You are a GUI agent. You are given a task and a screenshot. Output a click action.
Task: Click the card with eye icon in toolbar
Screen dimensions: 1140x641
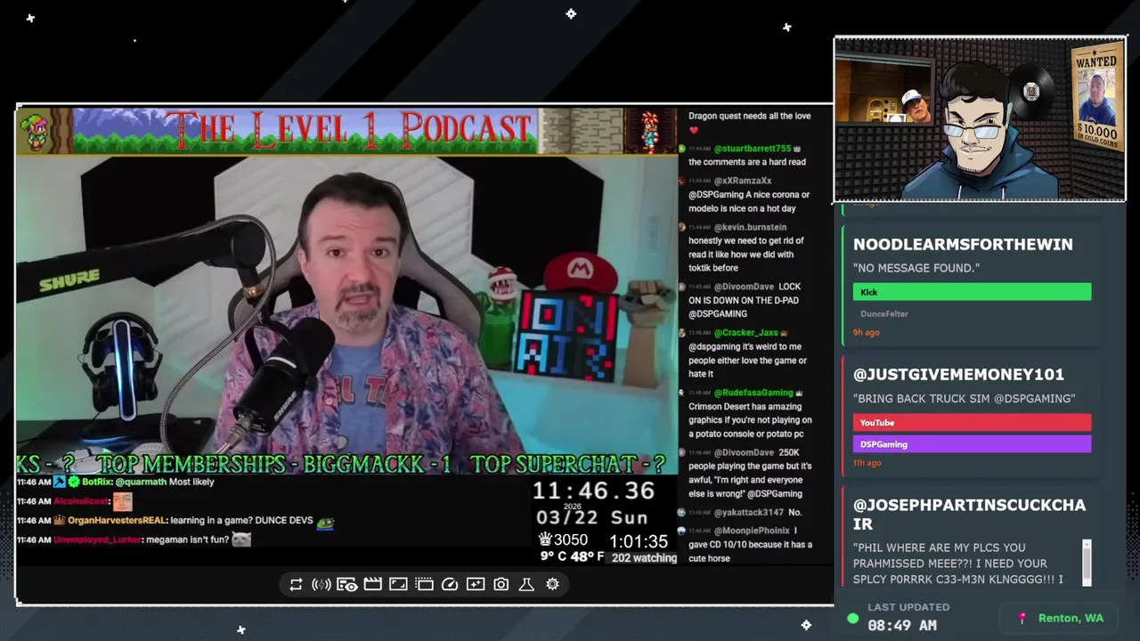coord(347,584)
